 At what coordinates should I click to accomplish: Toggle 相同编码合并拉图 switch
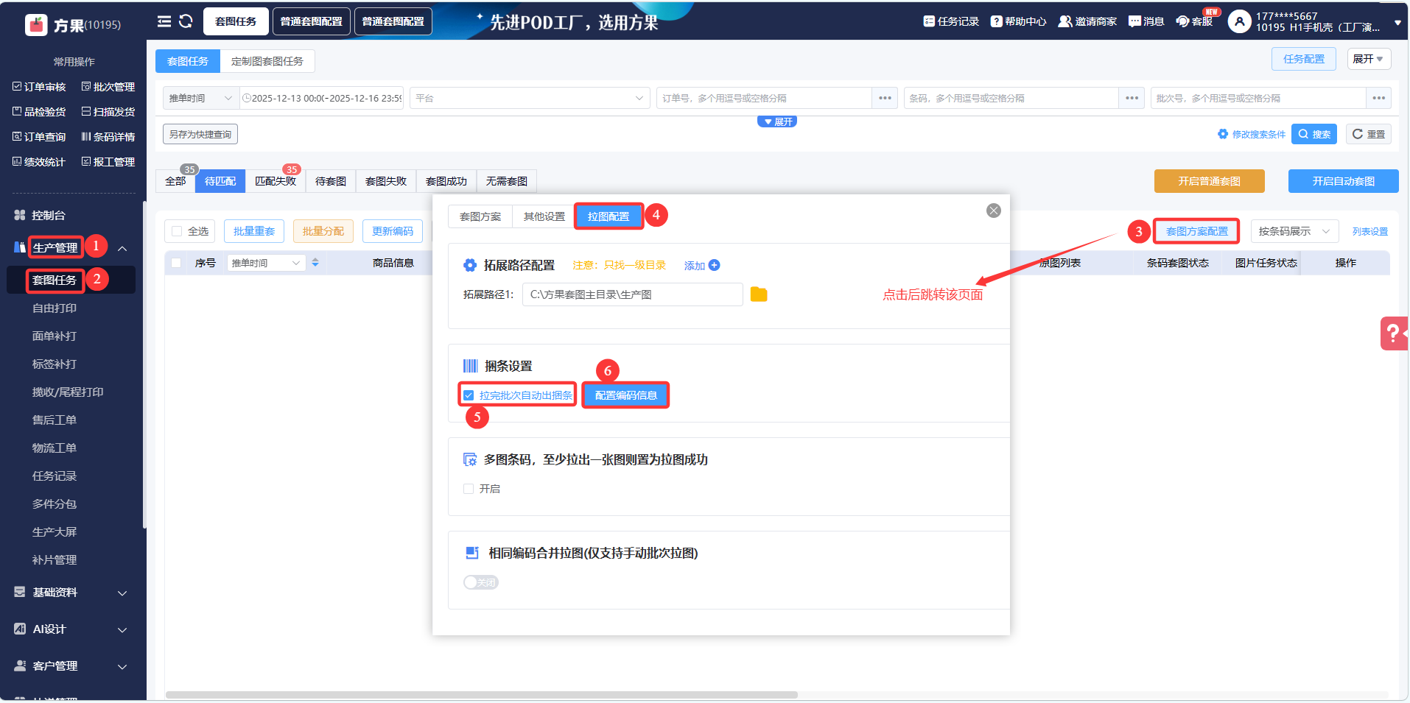point(481,582)
